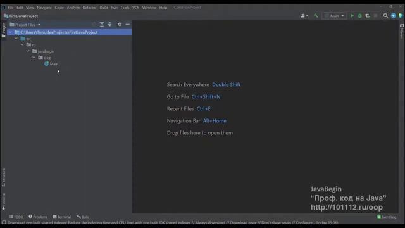Select the oop package folder
This screenshot has height=228, width=405.
point(45,58)
